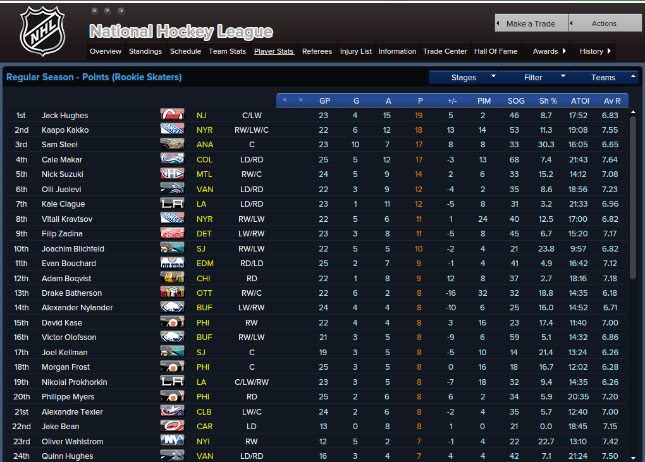Click the Canadiens logo beside Nick Suzuki
The height and width of the screenshot is (462, 645).
point(172,174)
